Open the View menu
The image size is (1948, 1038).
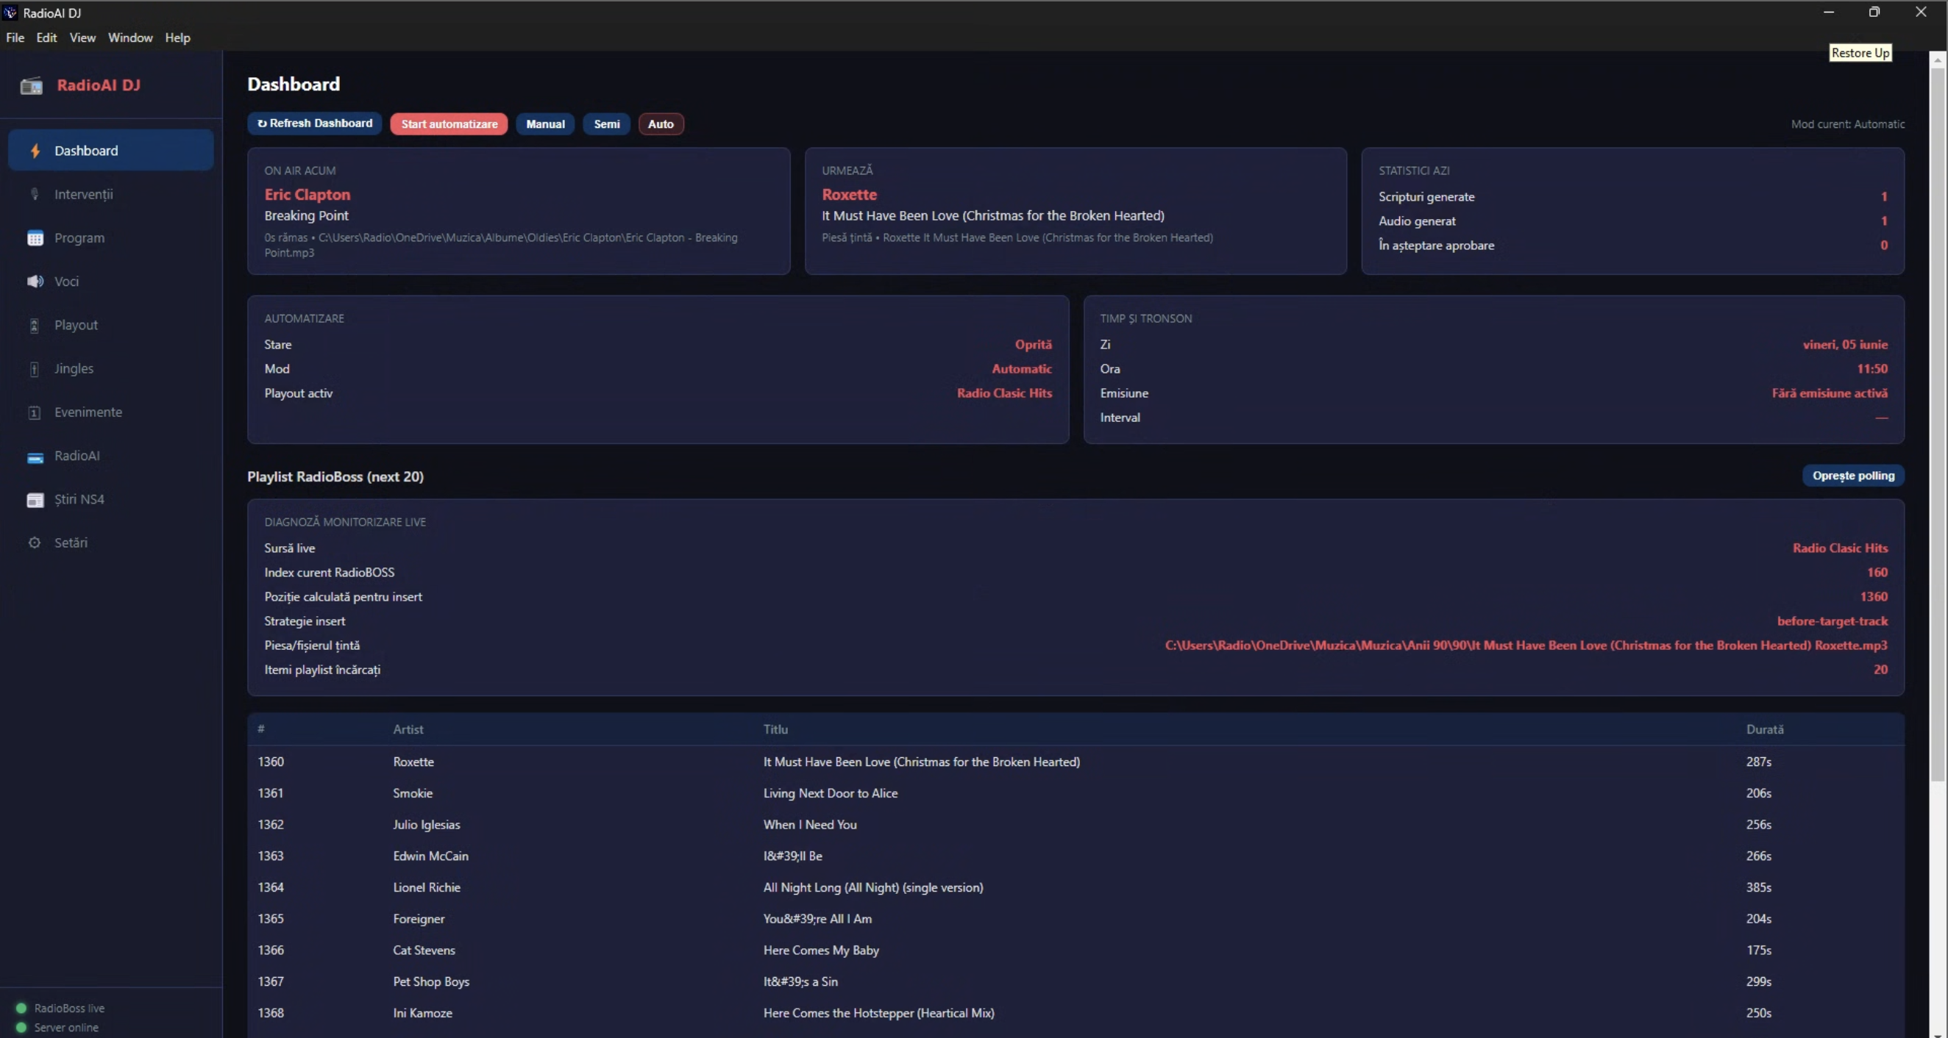82,37
